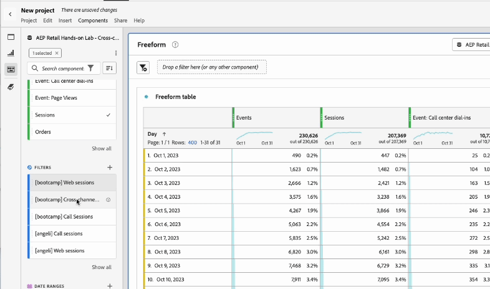The image size is (490, 289).
Task: Click the Freeform table color dot
Action: 146,97
